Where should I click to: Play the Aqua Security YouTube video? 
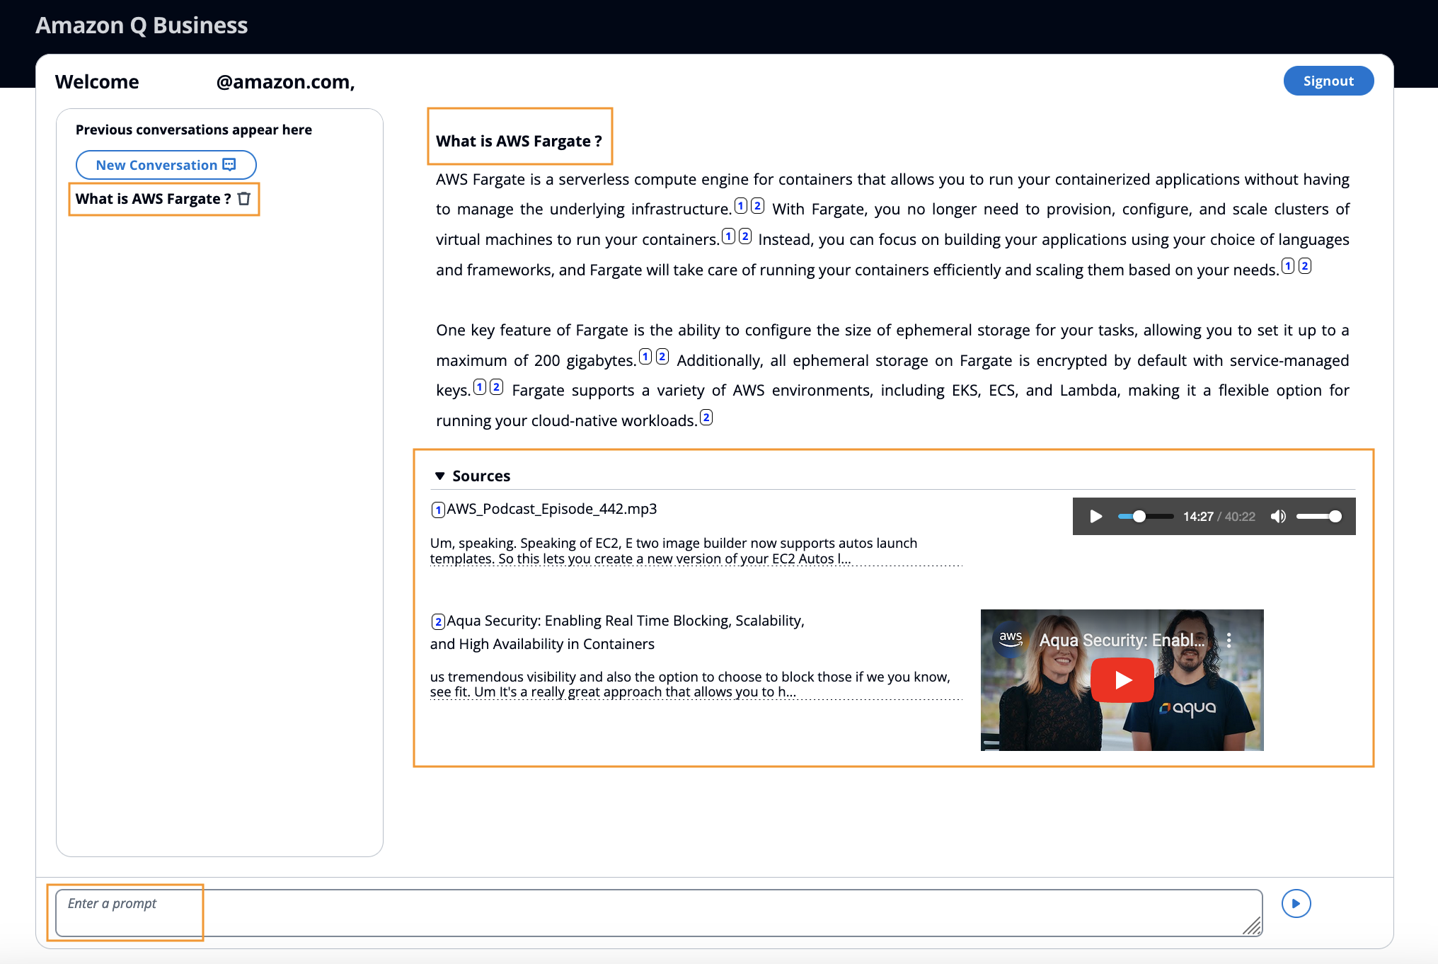point(1122,680)
